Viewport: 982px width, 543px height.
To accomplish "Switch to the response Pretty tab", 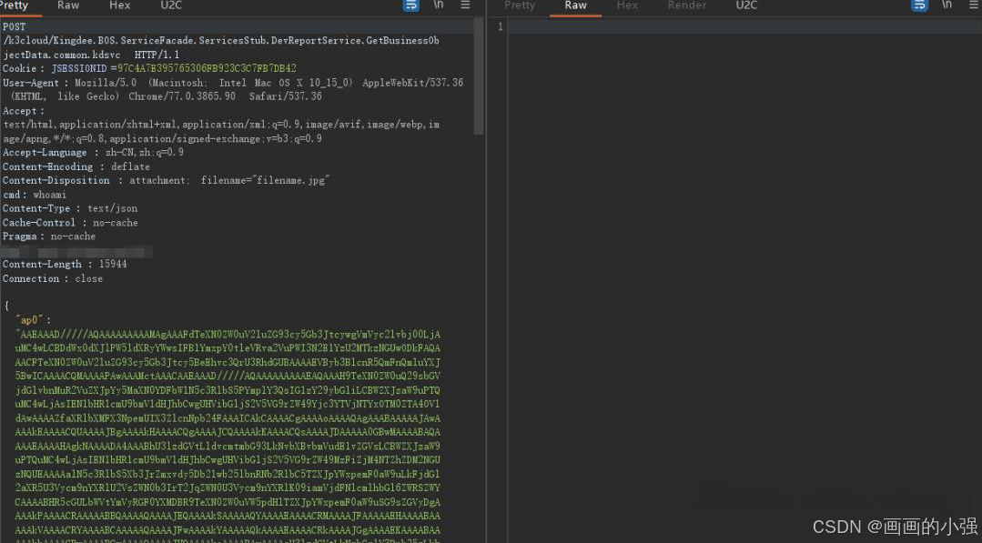I will (x=520, y=5).
